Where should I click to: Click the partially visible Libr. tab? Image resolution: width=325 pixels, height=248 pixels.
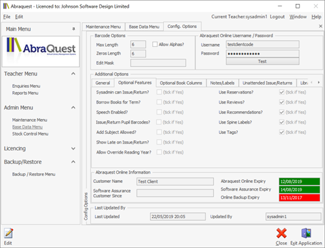pyautogui.click(x=304, y=83)
